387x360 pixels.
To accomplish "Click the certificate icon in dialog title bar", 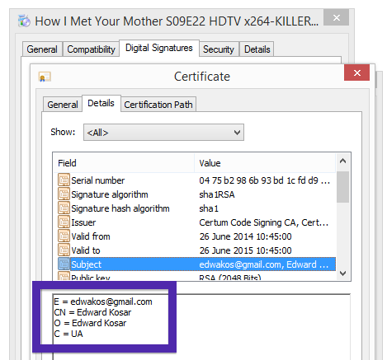I will (45, 77).
